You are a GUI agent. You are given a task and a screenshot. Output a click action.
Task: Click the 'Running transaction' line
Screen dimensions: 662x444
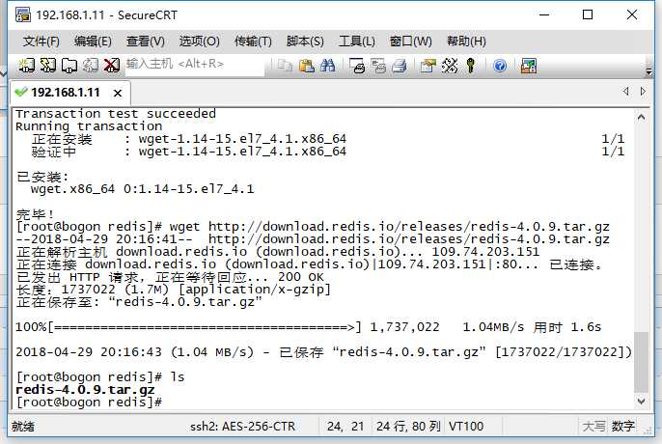click(89, 126)
